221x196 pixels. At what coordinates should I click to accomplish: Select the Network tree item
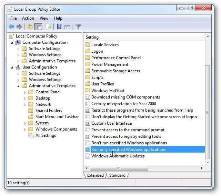[43, 104]
